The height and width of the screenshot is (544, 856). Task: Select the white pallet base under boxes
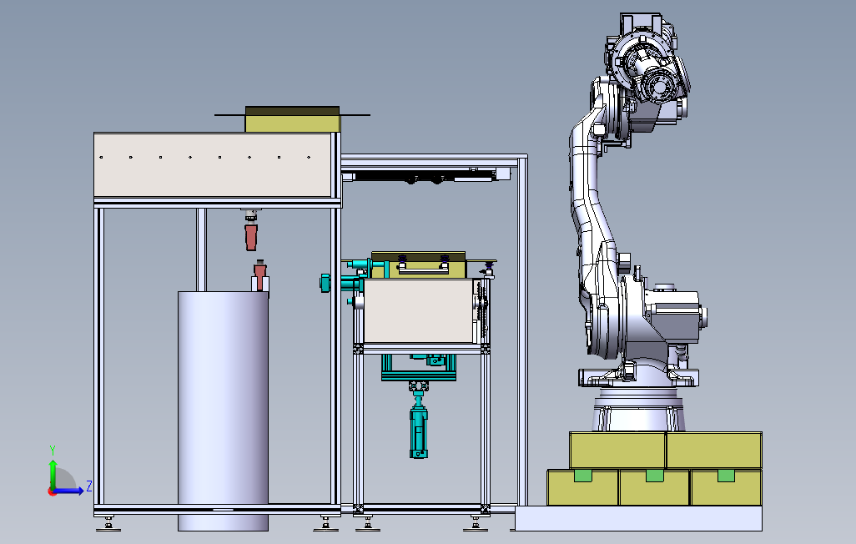(x=639, y=518)
